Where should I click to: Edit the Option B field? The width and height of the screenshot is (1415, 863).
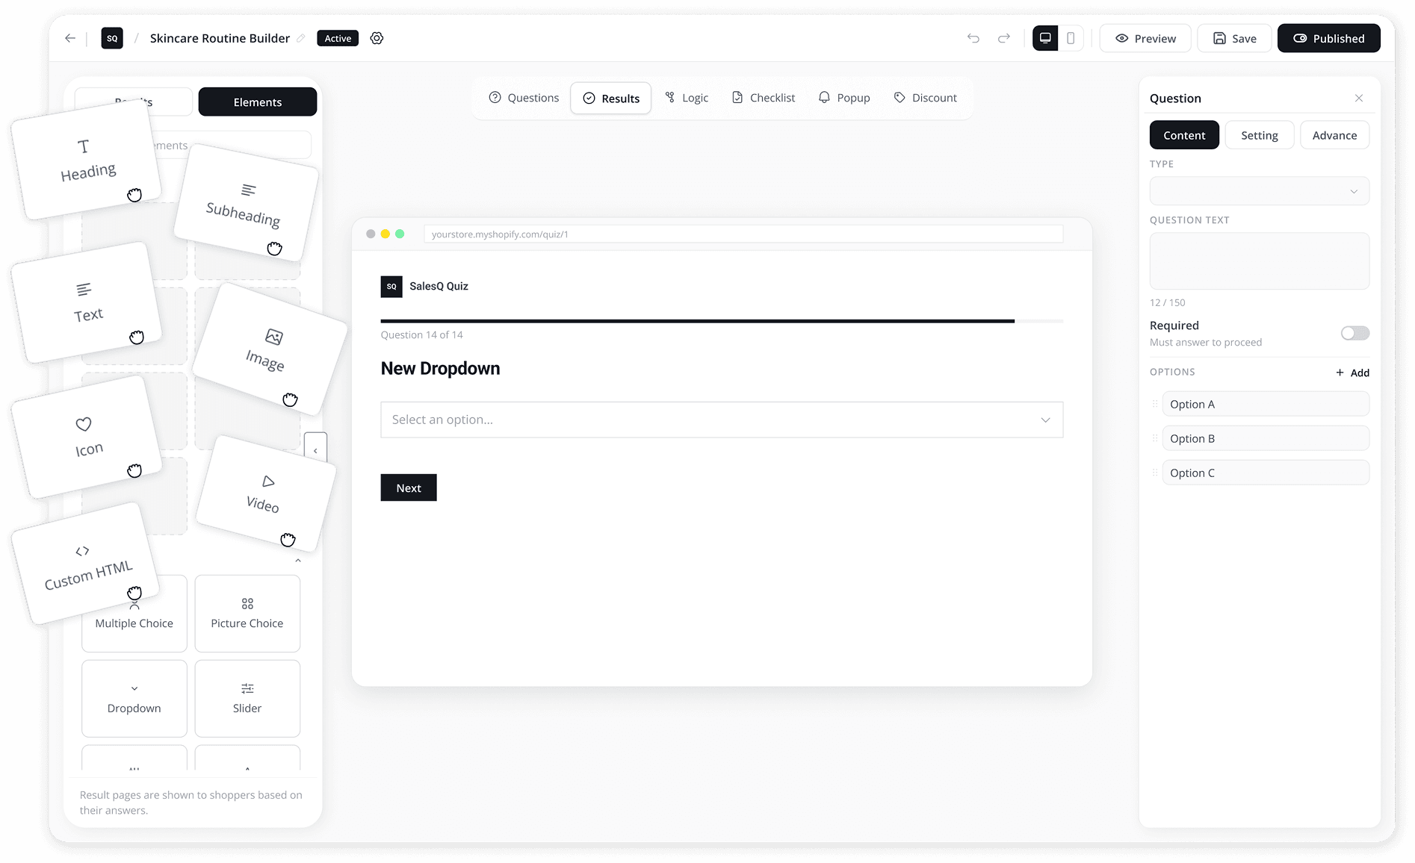tap(1266, 438)
